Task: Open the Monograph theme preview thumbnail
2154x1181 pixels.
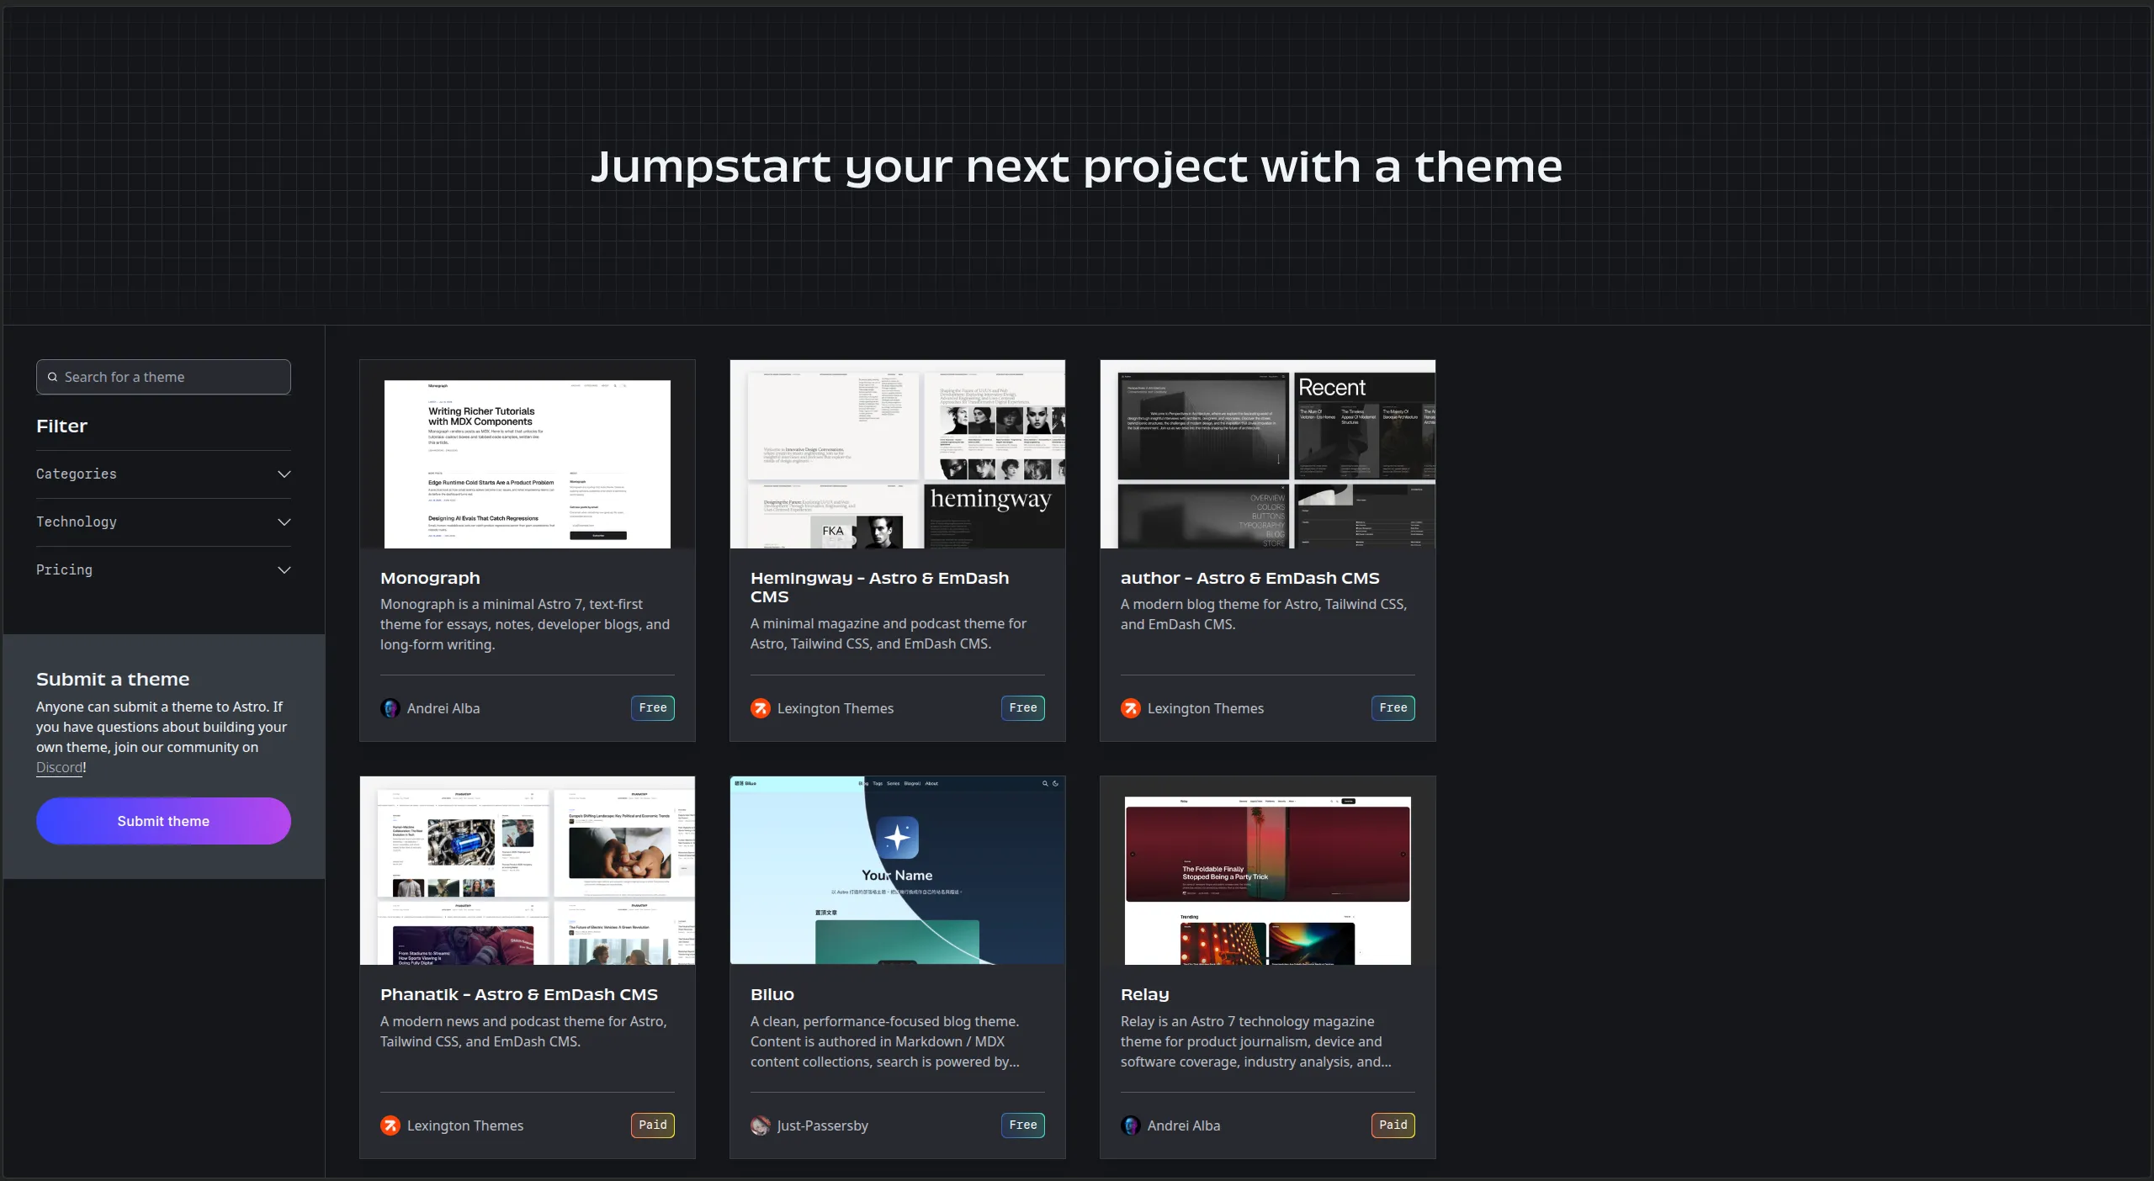Action: [528, 454]
